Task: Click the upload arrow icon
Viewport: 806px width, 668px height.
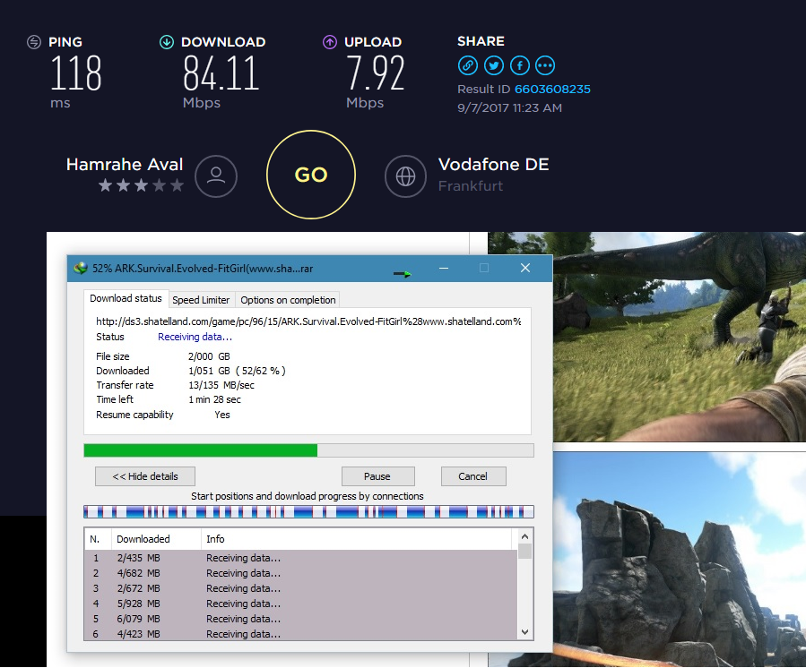Action: tap(330, 42)
